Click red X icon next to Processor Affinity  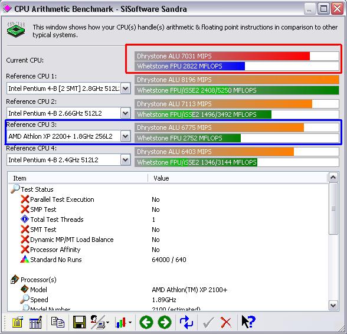25,249
